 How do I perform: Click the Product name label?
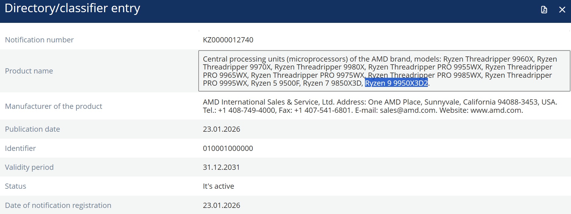tap(29, 71)
